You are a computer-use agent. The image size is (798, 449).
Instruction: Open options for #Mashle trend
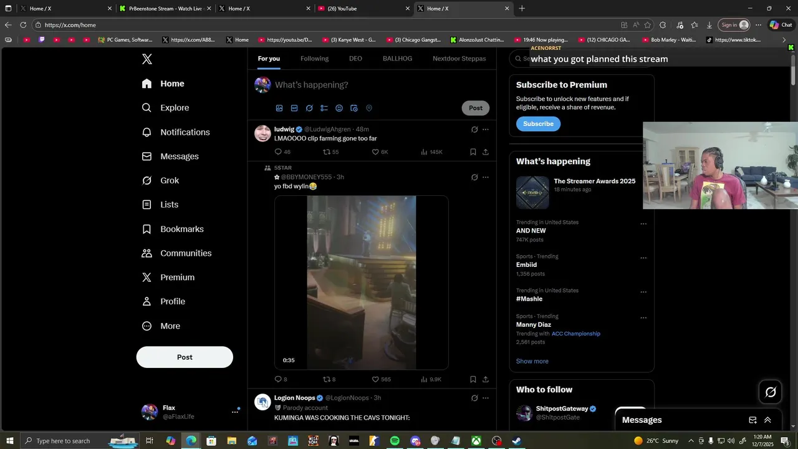coord(643,292)
